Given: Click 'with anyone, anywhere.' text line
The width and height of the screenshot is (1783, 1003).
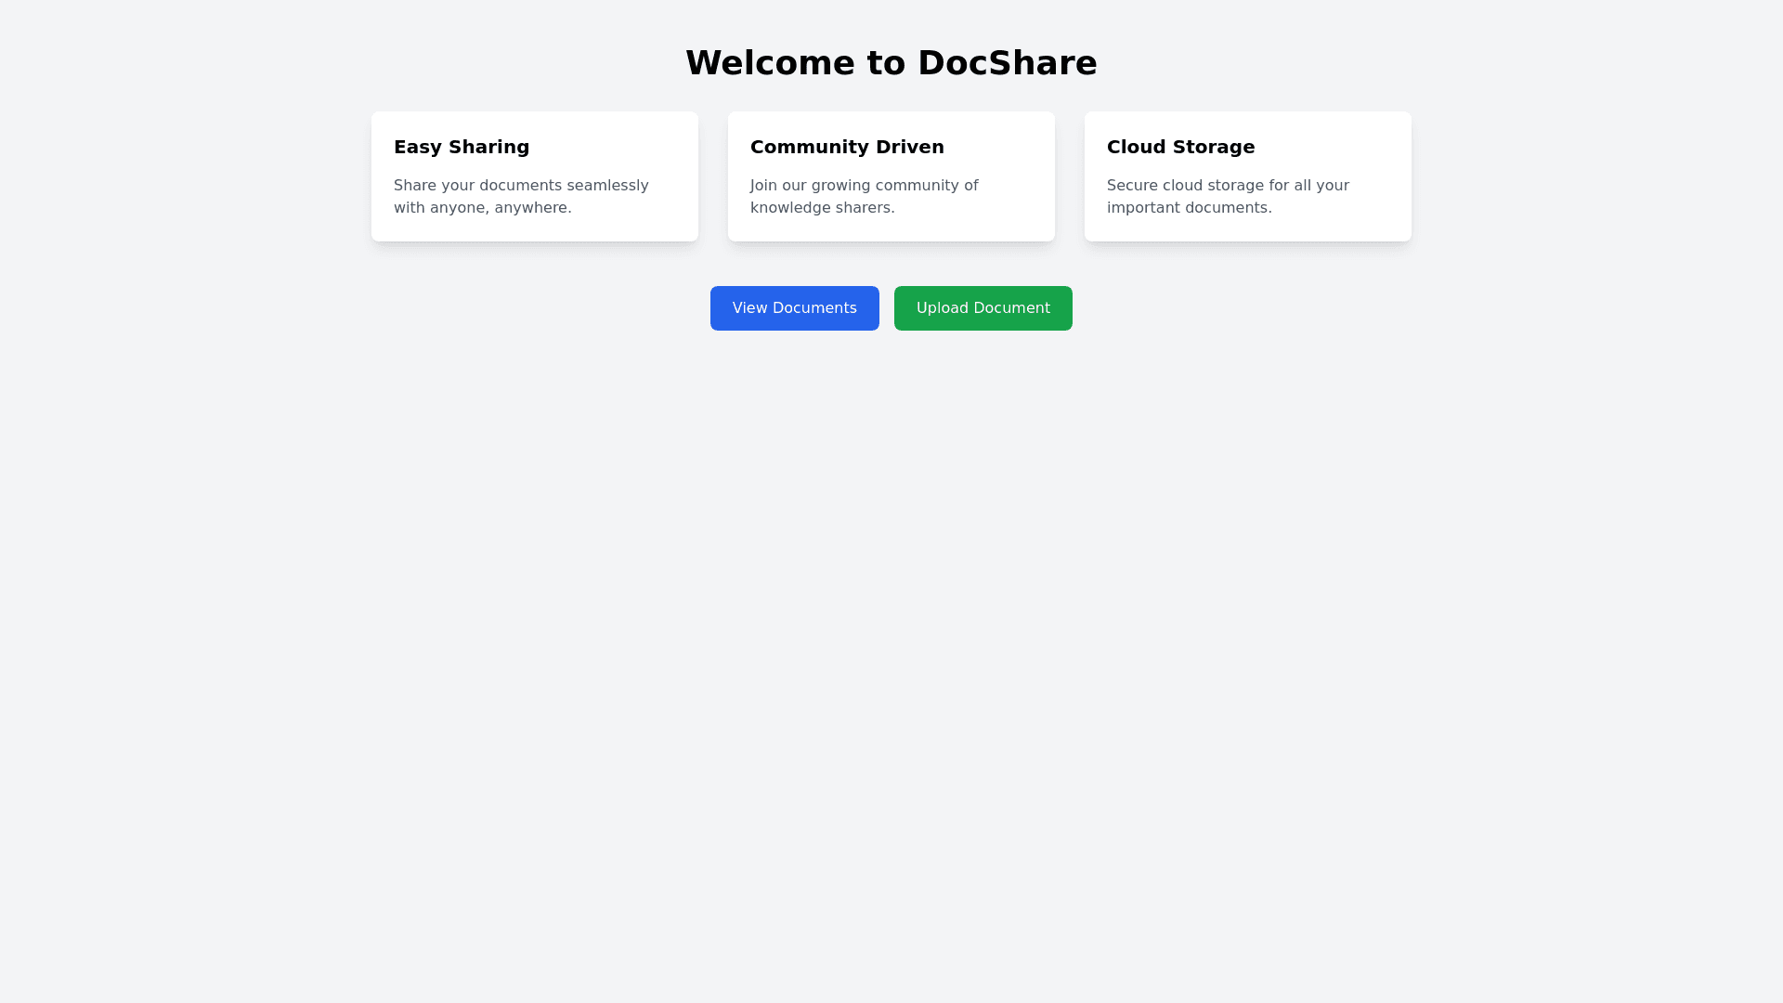Looking at the screenshot, I should [482, 208].
